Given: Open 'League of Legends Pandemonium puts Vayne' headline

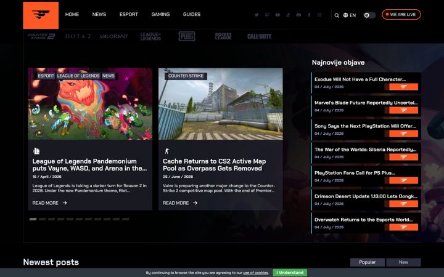Looking at the screenshot, I should [89, 165].
